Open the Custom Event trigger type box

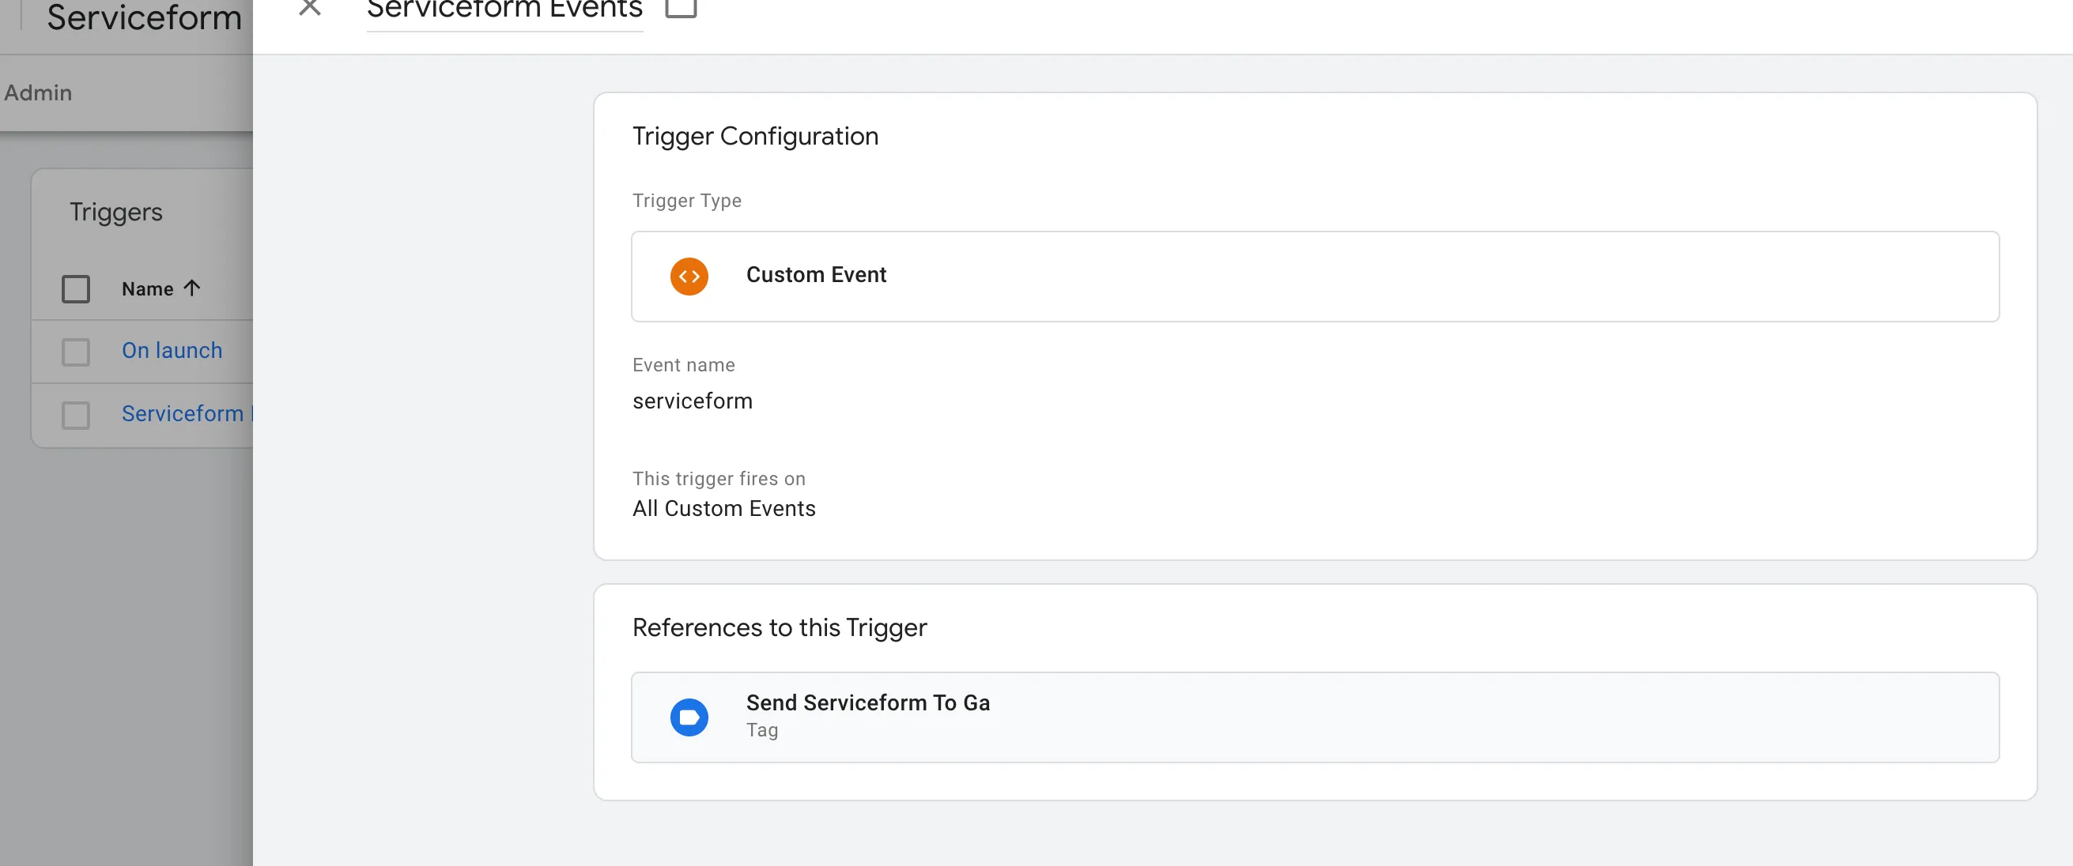(x=1315, y=276)
